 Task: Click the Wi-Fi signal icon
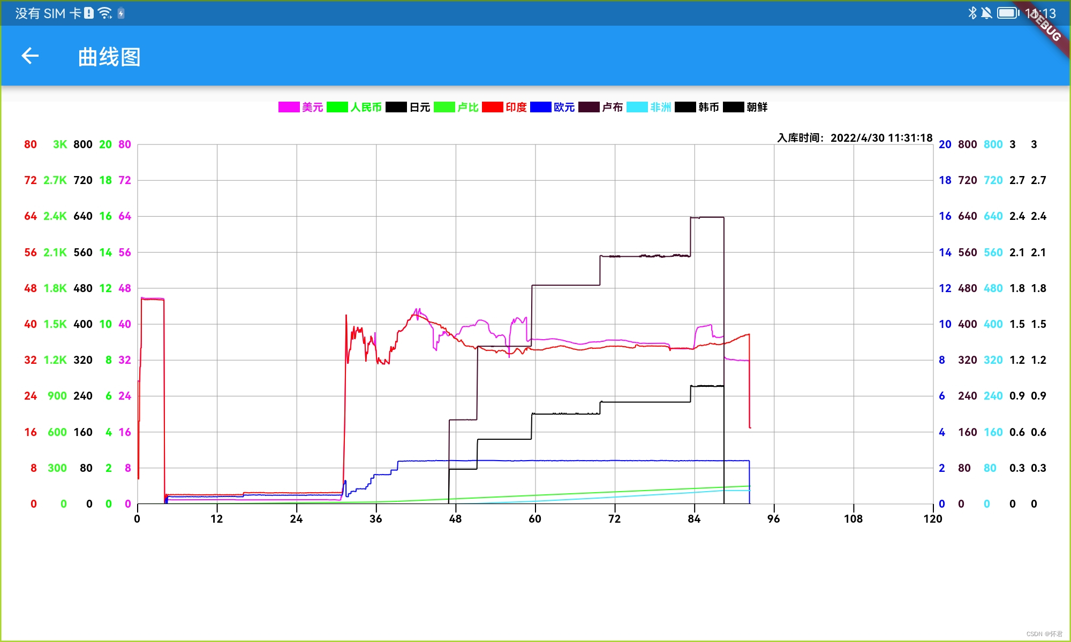coord(105,13)
